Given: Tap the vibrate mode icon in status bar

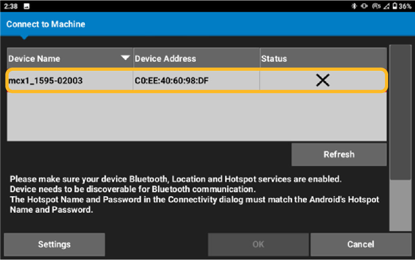Looking at the screenshot, I should (364, 6).
